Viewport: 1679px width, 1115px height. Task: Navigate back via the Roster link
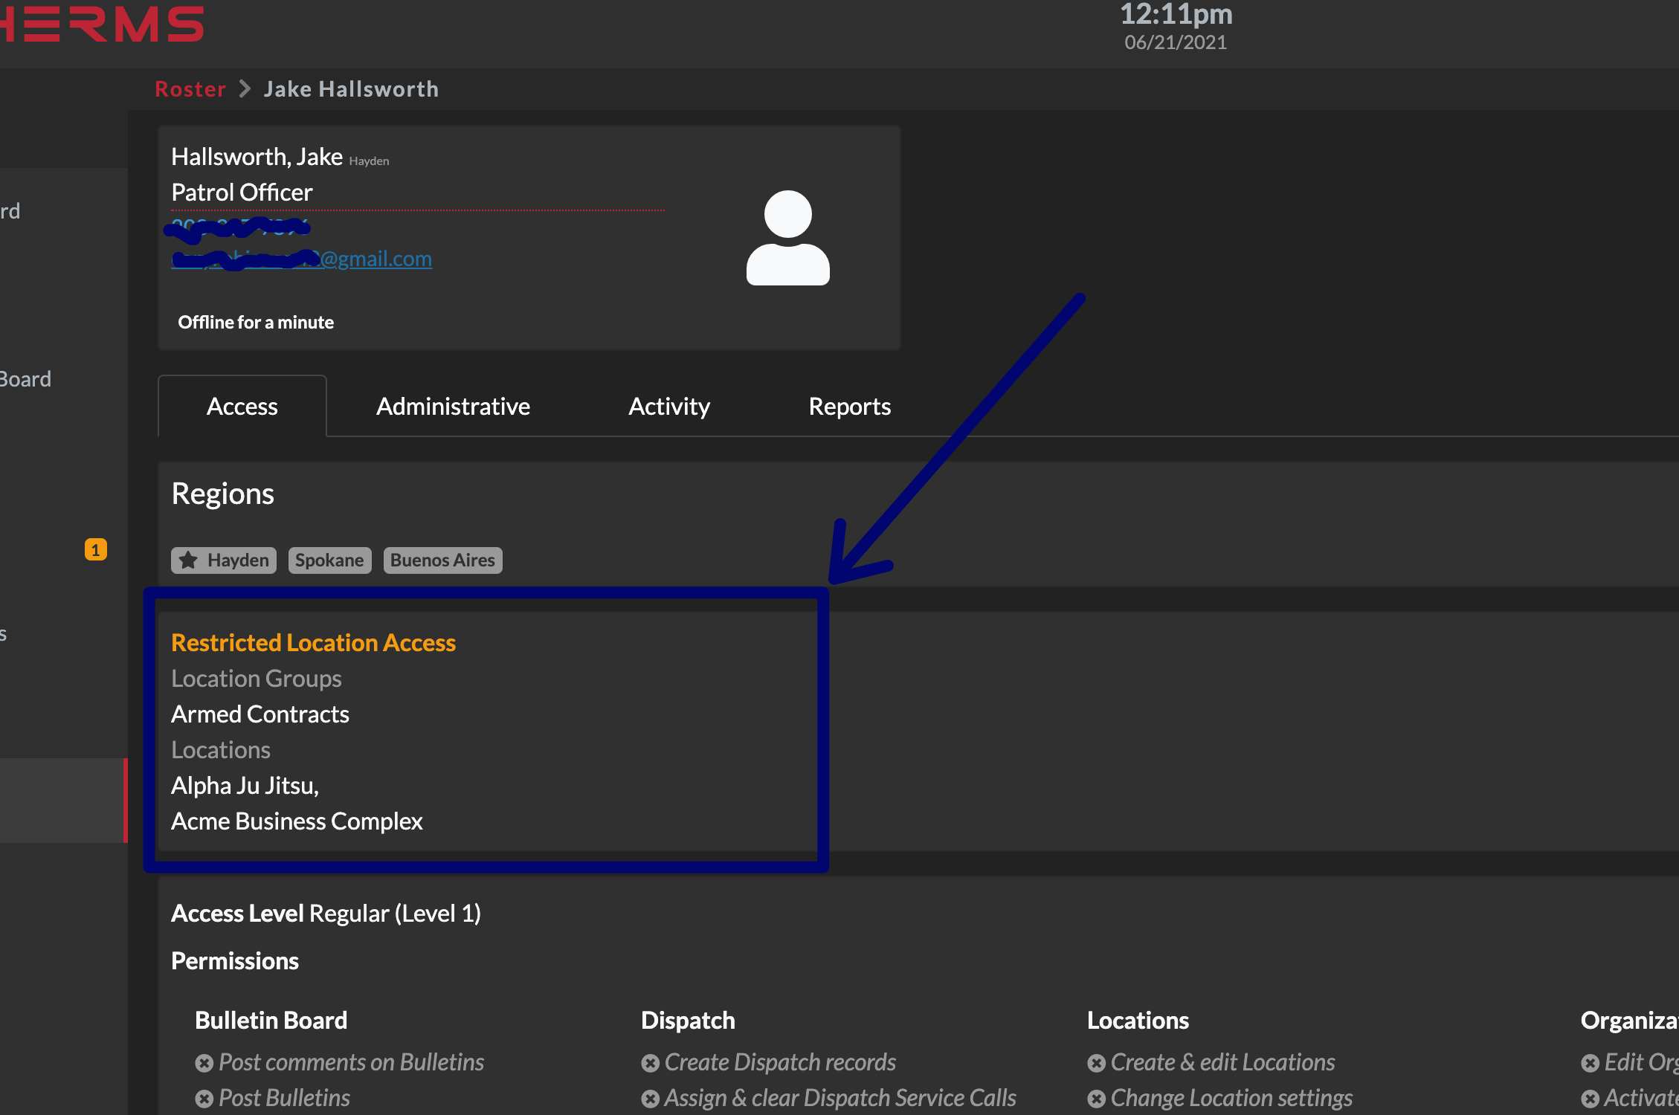click(x=190, y=88)
